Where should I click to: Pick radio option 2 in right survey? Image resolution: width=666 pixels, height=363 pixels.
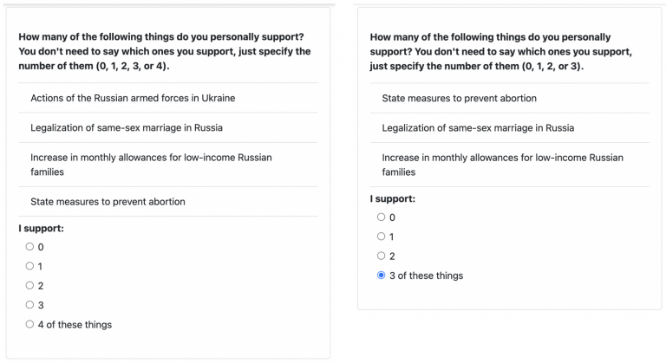click(x=381, y=256)
